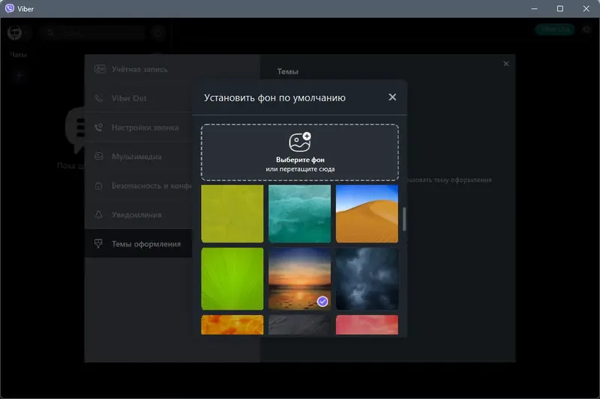Open Уведомления settings section
600x399 pixels.
click(139, 214)
